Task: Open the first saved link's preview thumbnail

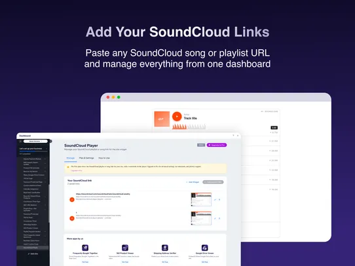Action: [201, 199]
